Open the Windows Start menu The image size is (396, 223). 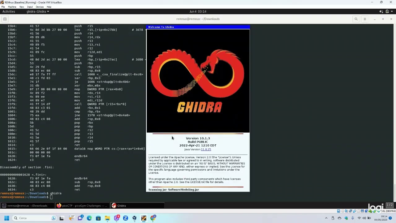(6, 218)
